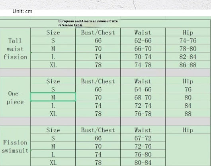This screenshot has height=166, width=211.
Task: Click the L size cell in Tall waist fission
Action: (x=53, y=57)
